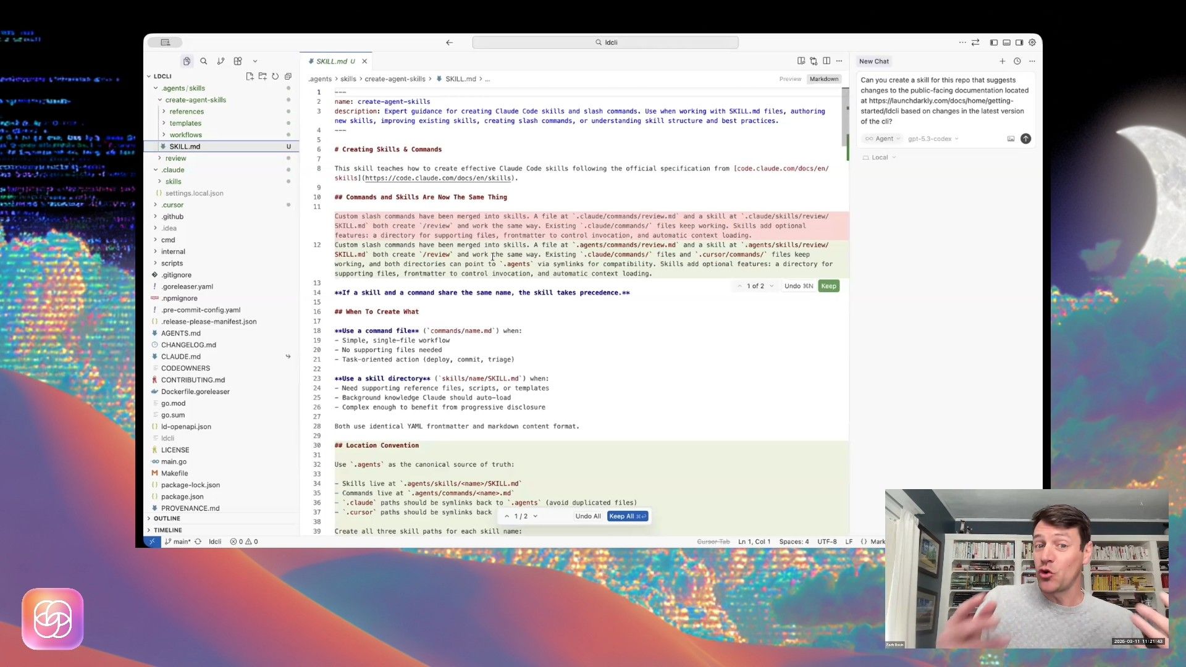
Task: Expand the .github folder
Action: click(x=172, y=217)
